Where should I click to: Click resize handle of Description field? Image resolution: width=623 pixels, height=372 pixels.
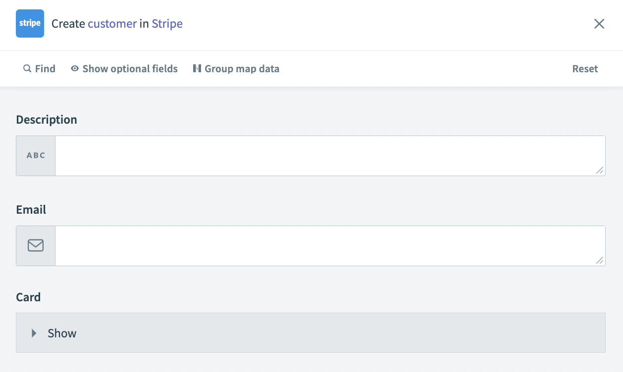click(x=600, y=170)
